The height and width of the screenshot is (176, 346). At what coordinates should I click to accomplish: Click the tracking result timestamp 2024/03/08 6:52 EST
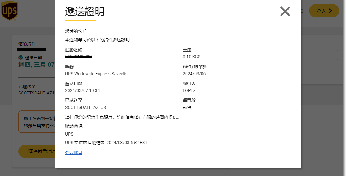(127, 143)
